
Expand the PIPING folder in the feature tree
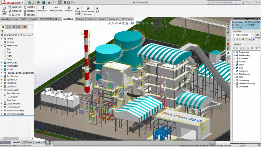point(2,69)
